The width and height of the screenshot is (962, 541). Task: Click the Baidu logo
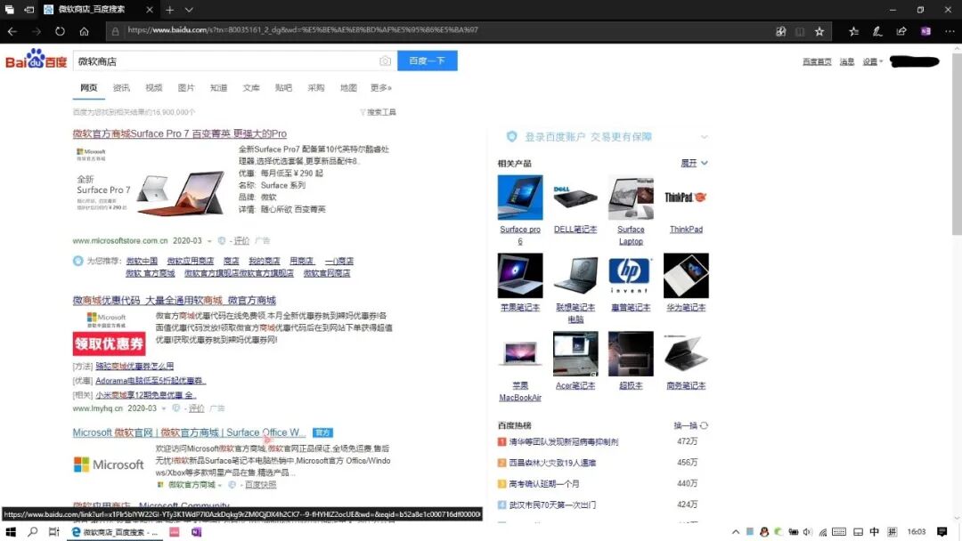37,60
